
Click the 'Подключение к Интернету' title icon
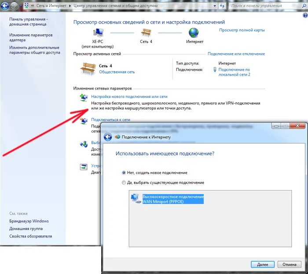(x=117, y=137)
